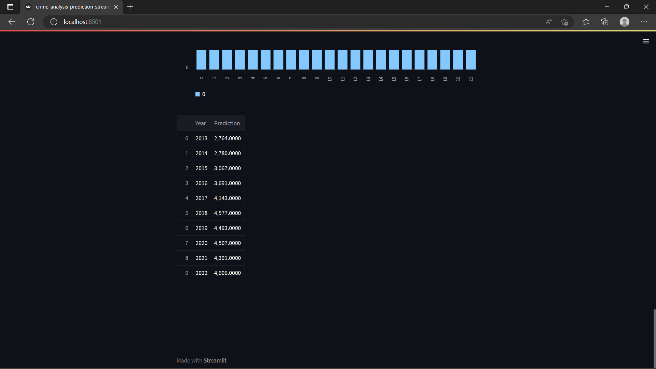Refresh the localhost page
This screenshot has width=656, height=369.
pos(31,22)
